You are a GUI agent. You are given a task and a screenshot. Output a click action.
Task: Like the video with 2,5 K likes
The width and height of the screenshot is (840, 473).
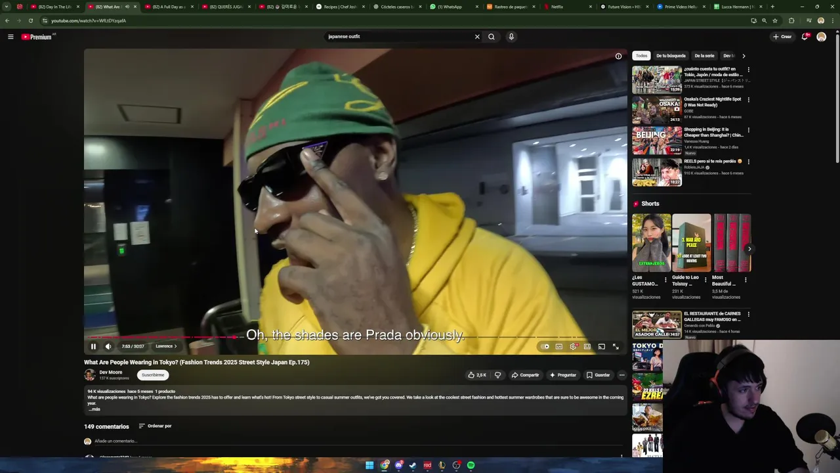click(477, 375)
